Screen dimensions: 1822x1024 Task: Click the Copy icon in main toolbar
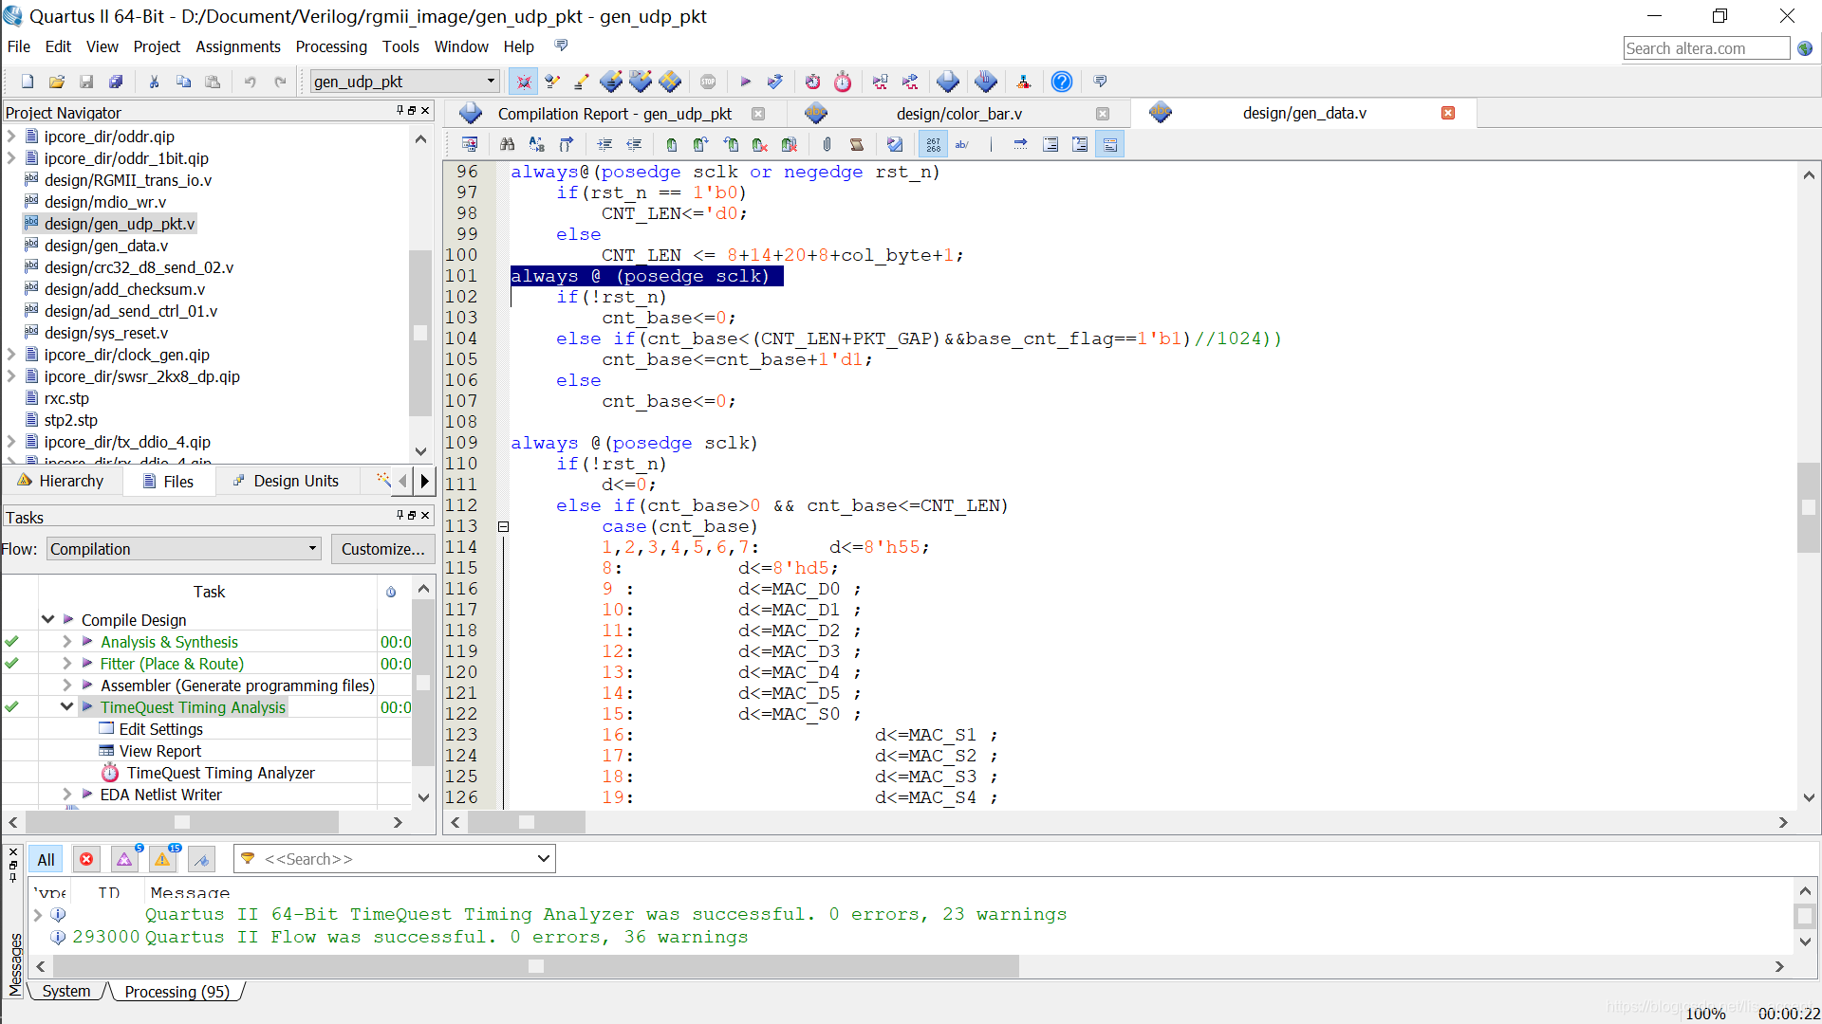click(183, 82)
